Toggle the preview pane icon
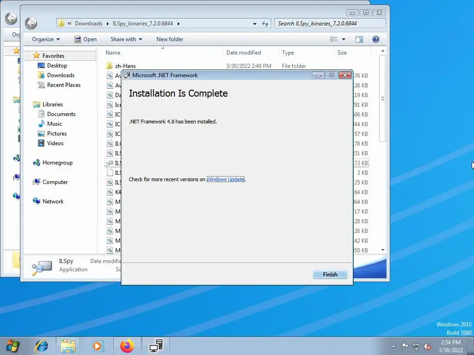474x355 pixels. tap(359, 39)
